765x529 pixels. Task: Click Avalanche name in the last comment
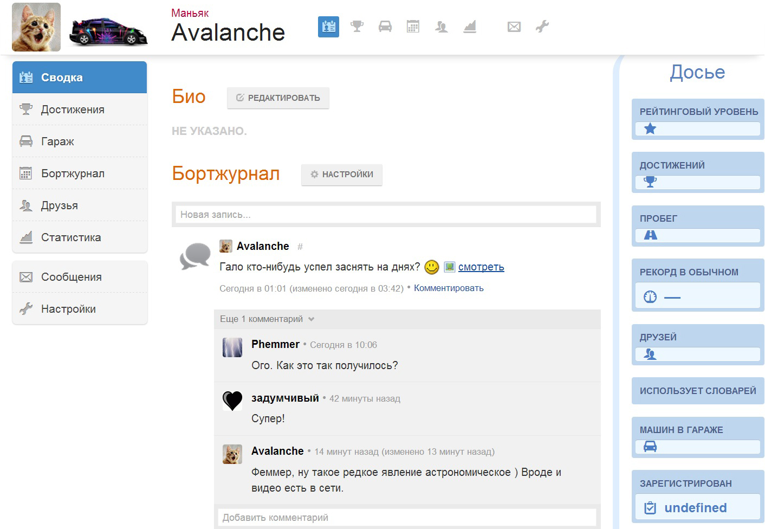[277, 451]
